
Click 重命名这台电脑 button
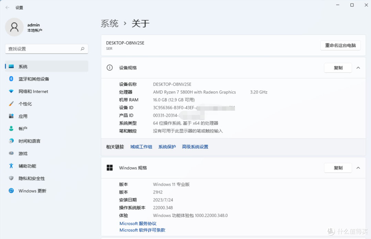pyautogui.click(x=340, y=45)
